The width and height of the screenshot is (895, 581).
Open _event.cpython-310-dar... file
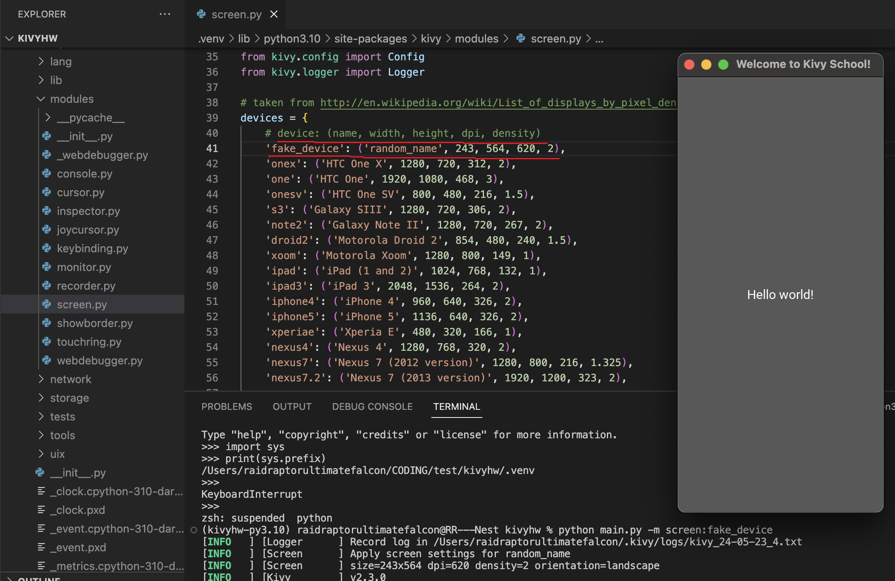pos(117,529)
